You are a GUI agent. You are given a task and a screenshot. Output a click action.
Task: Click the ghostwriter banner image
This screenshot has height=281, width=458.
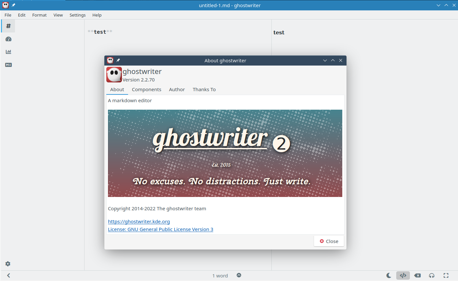[225, 153]
